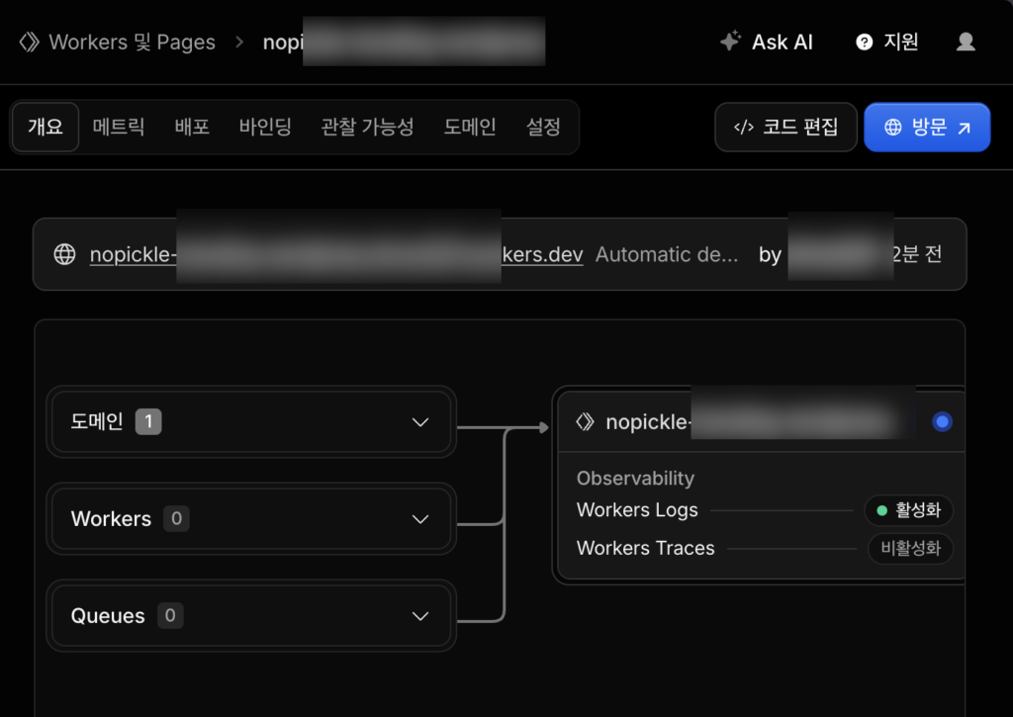Screen dimensions: 1013x717
Task: Open the 지원 support menu
Action: coord(887,42)
